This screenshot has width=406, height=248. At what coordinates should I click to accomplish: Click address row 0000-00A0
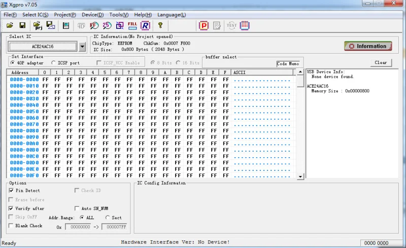click(x=24, y=144)
